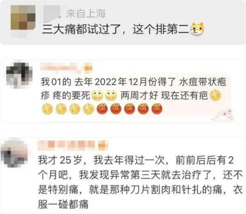Click the doge emoji after 这个排第二
Screen dimensions: 246x214
pyautogui.click(x=197, y=29)
